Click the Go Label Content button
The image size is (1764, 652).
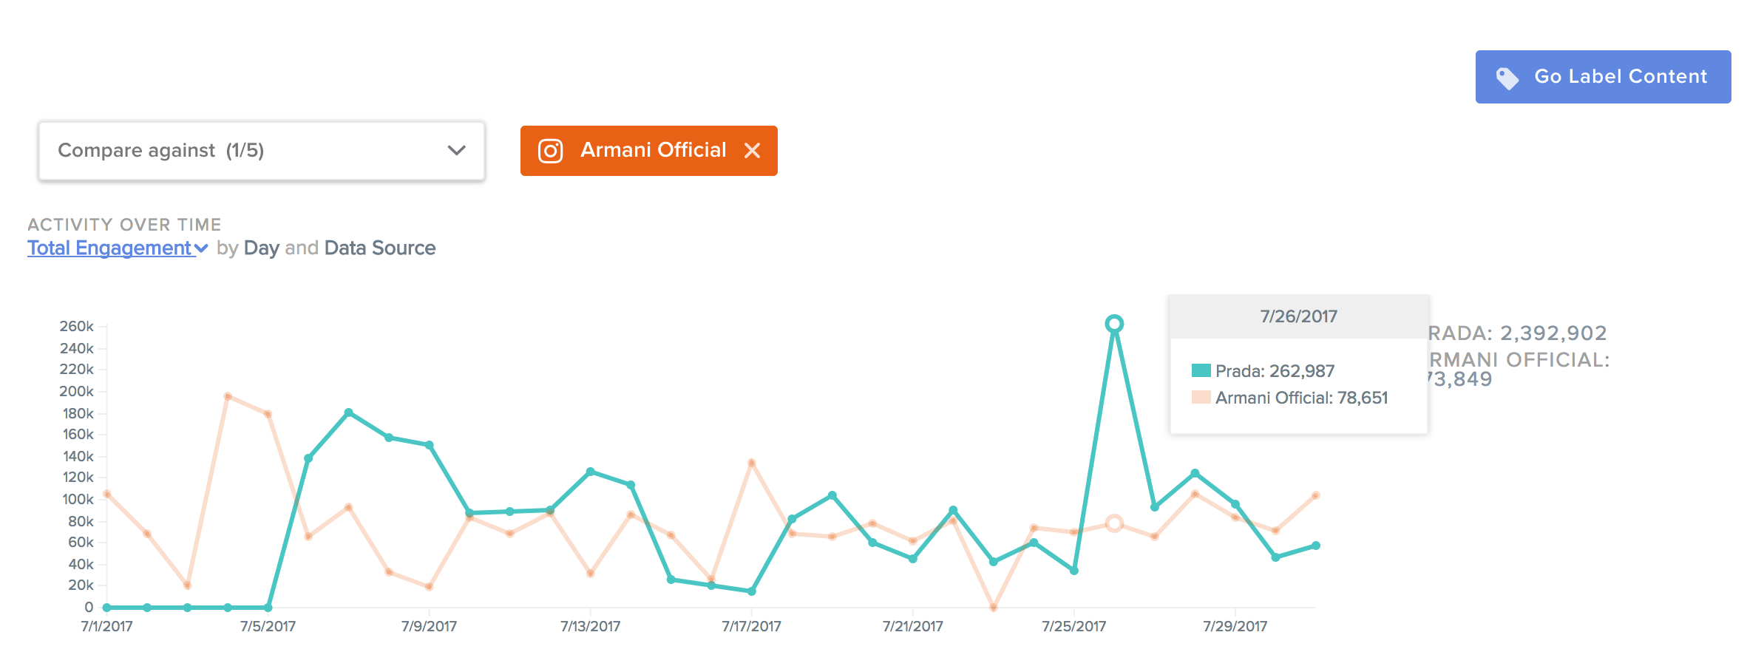tap(1602, 77)
